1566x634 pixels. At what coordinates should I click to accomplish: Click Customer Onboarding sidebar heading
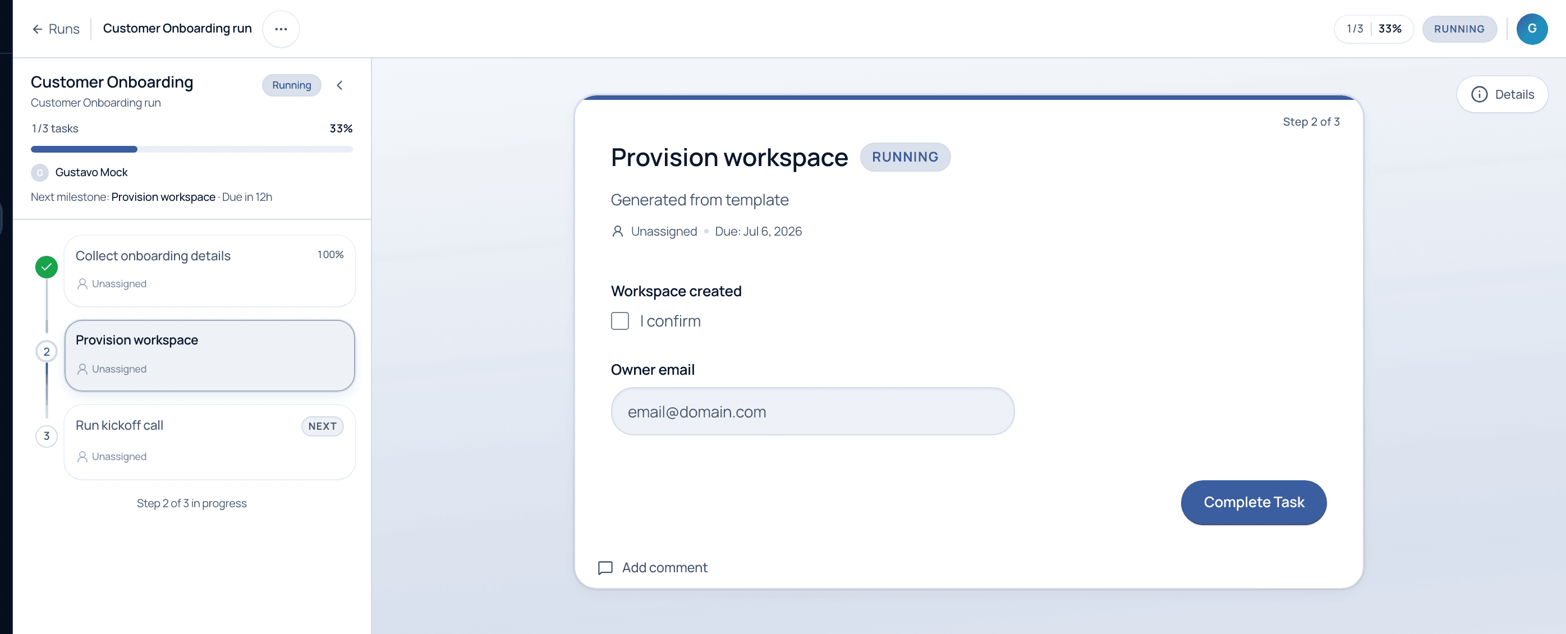click(112, 82)
